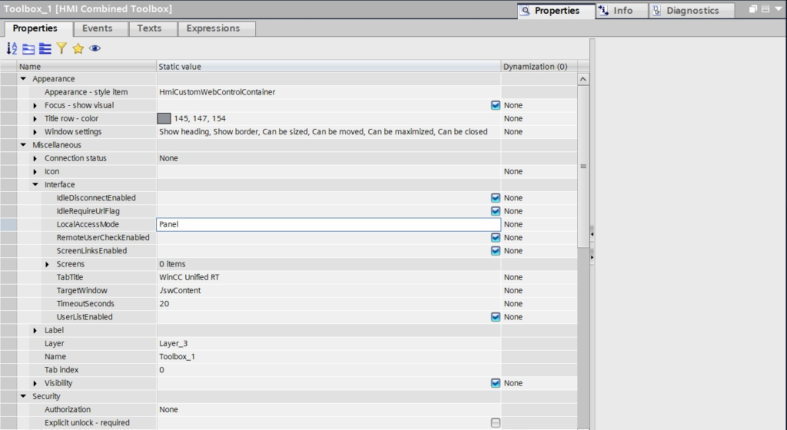Click the TabTitle value WinCC Unified RT

pyautogui.click(x=189, y=277)
